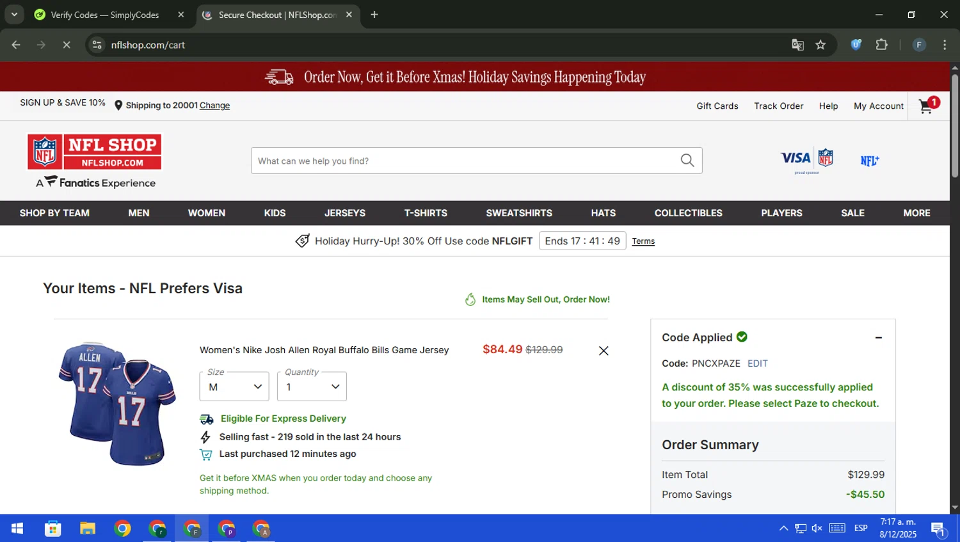Click the taskbar clock and date
Screen dimensions: 960x542
[x=898, y=529]
